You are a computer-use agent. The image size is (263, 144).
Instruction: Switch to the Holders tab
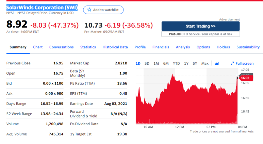pyautogui.click(x=223, y=47)
